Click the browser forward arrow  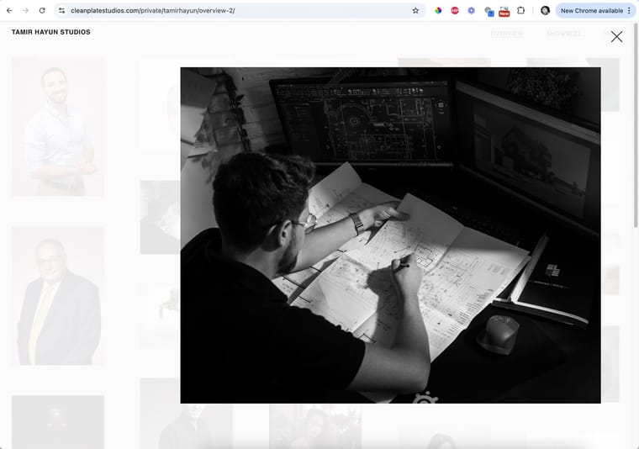tap(25, 11)
